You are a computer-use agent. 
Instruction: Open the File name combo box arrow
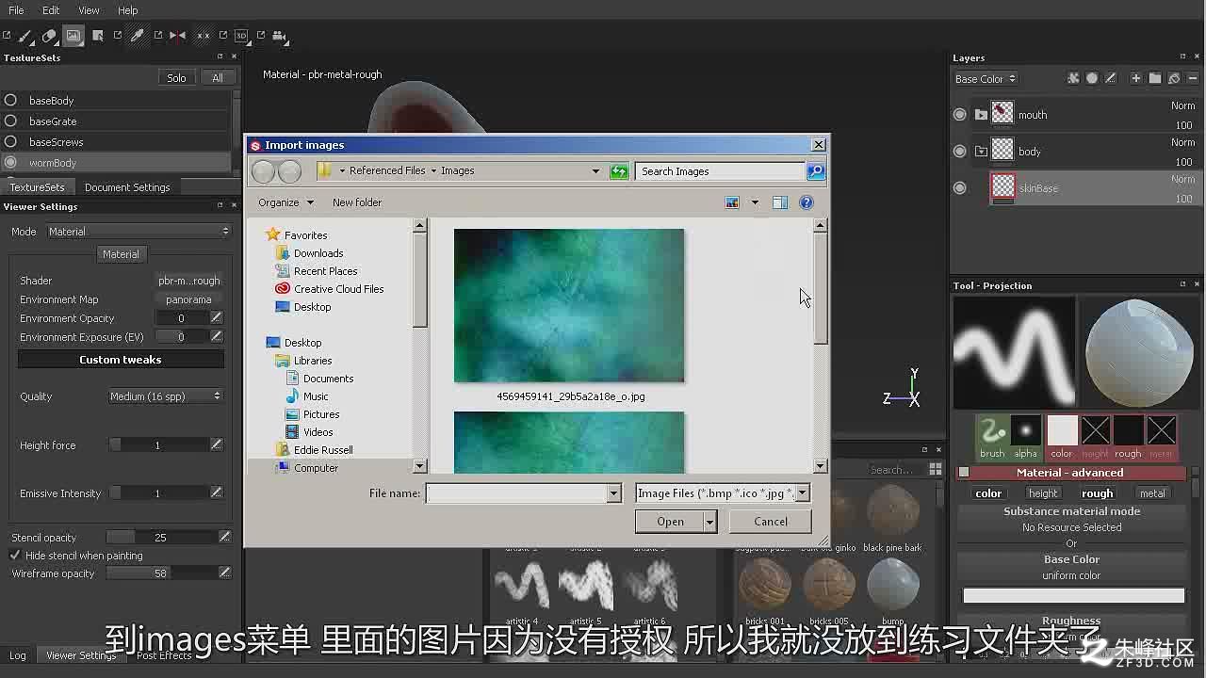[x=614, y=493]
